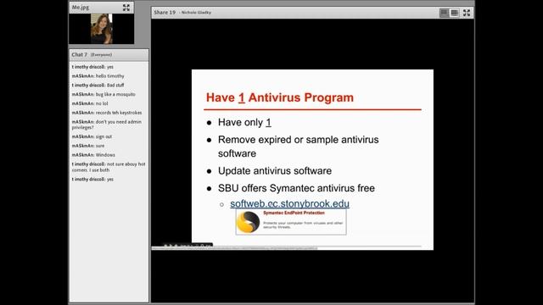Viewport: 543px width, 305px height.
Task: Click the Symantec EndPoint Protection image
Action: click(291, 222)
